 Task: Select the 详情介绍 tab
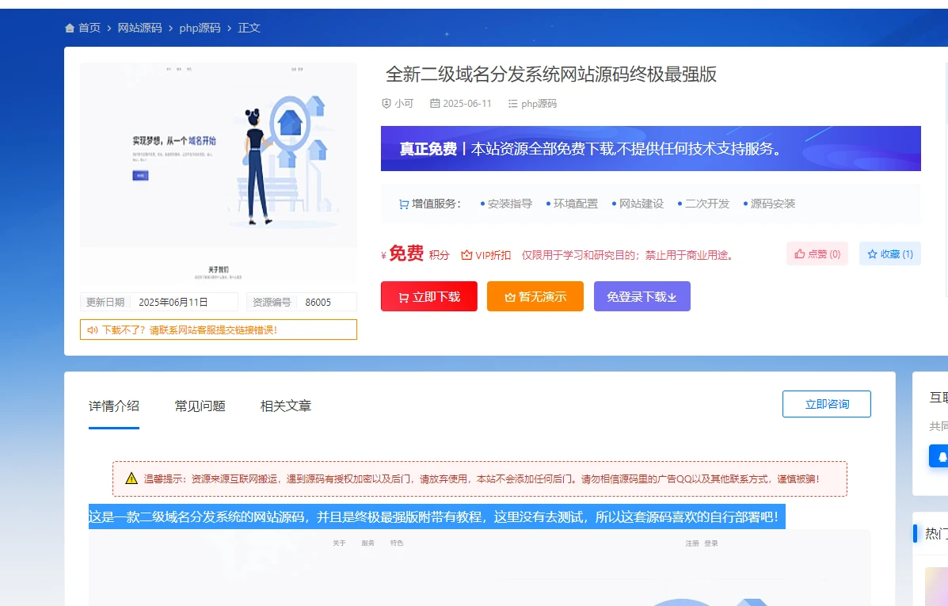coord(114,406)
